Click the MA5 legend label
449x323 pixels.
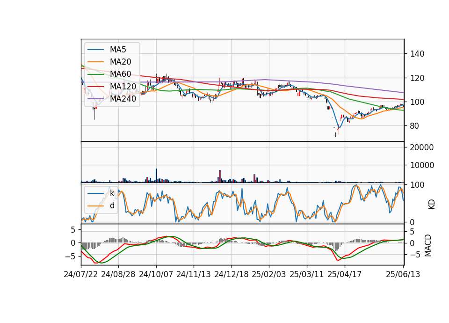click(118, 50)
